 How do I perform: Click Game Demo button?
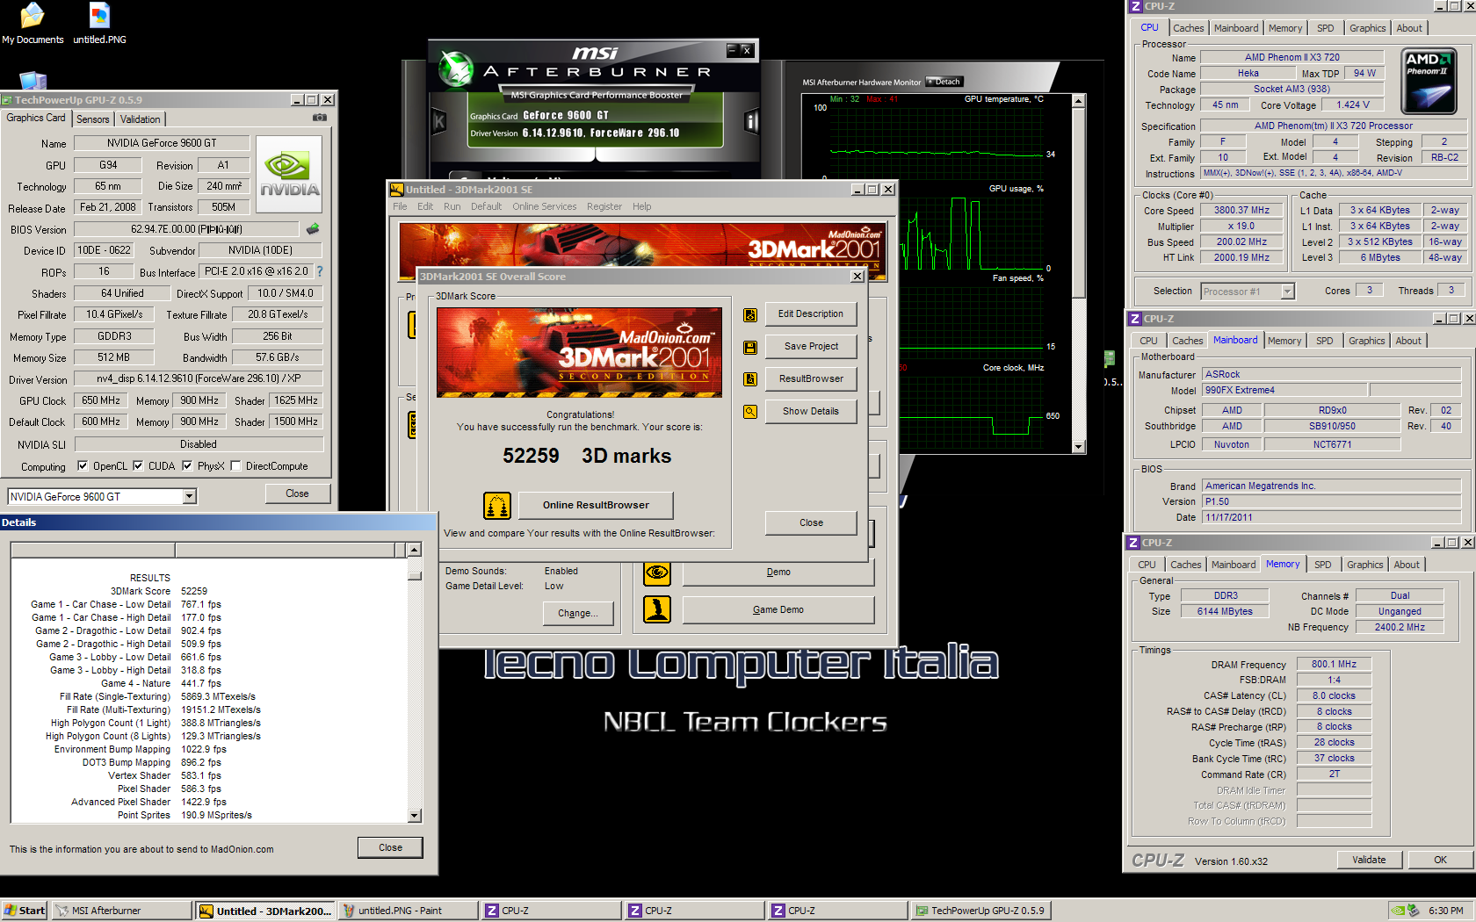tap(778, 609)
